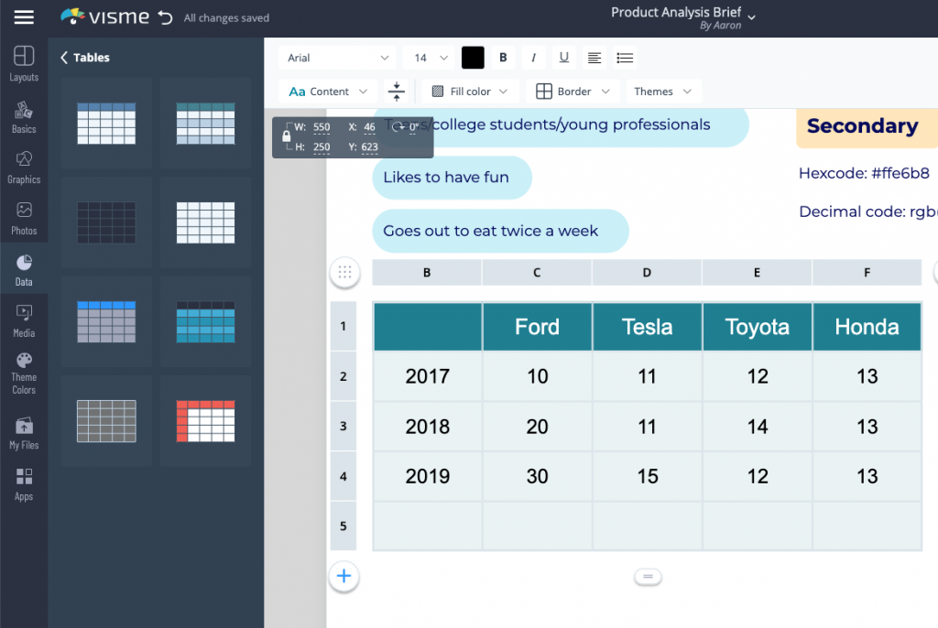Expand the Border options dropdown
Screen dimensions: 938x628
[573, 91]
